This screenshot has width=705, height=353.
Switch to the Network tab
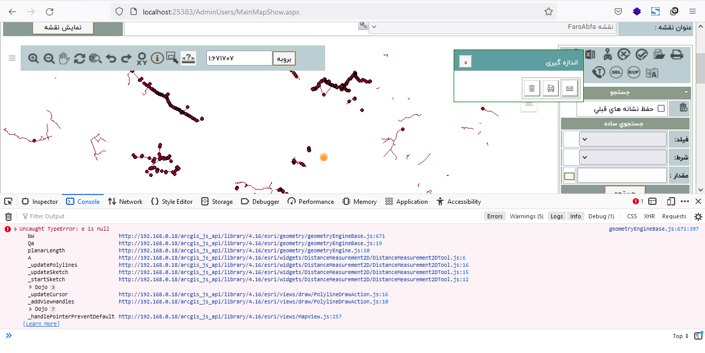(x=125, y=201)
